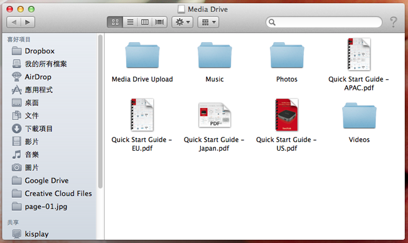Switch to icon view

(115, 22)
